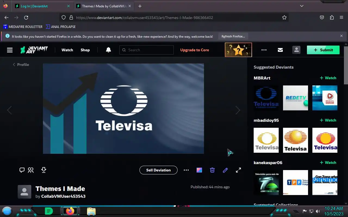Image resolution: width=348 pixels, height=217 pixels.
Task: Dismiss the Firefox refresh notification
Action: tap(341, 36)
